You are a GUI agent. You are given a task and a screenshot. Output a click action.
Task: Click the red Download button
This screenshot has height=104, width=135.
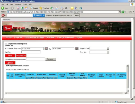click(x=21, y=56)
